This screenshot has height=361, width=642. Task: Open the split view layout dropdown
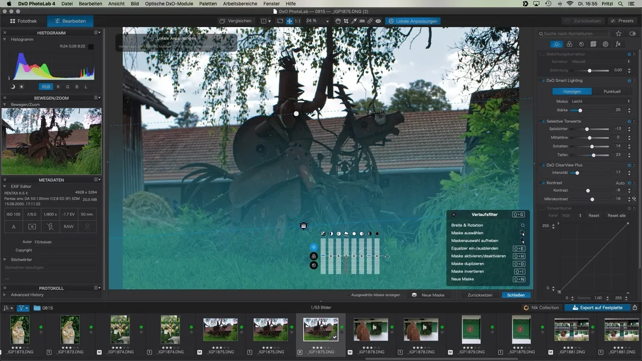click(x=266, y=21)
